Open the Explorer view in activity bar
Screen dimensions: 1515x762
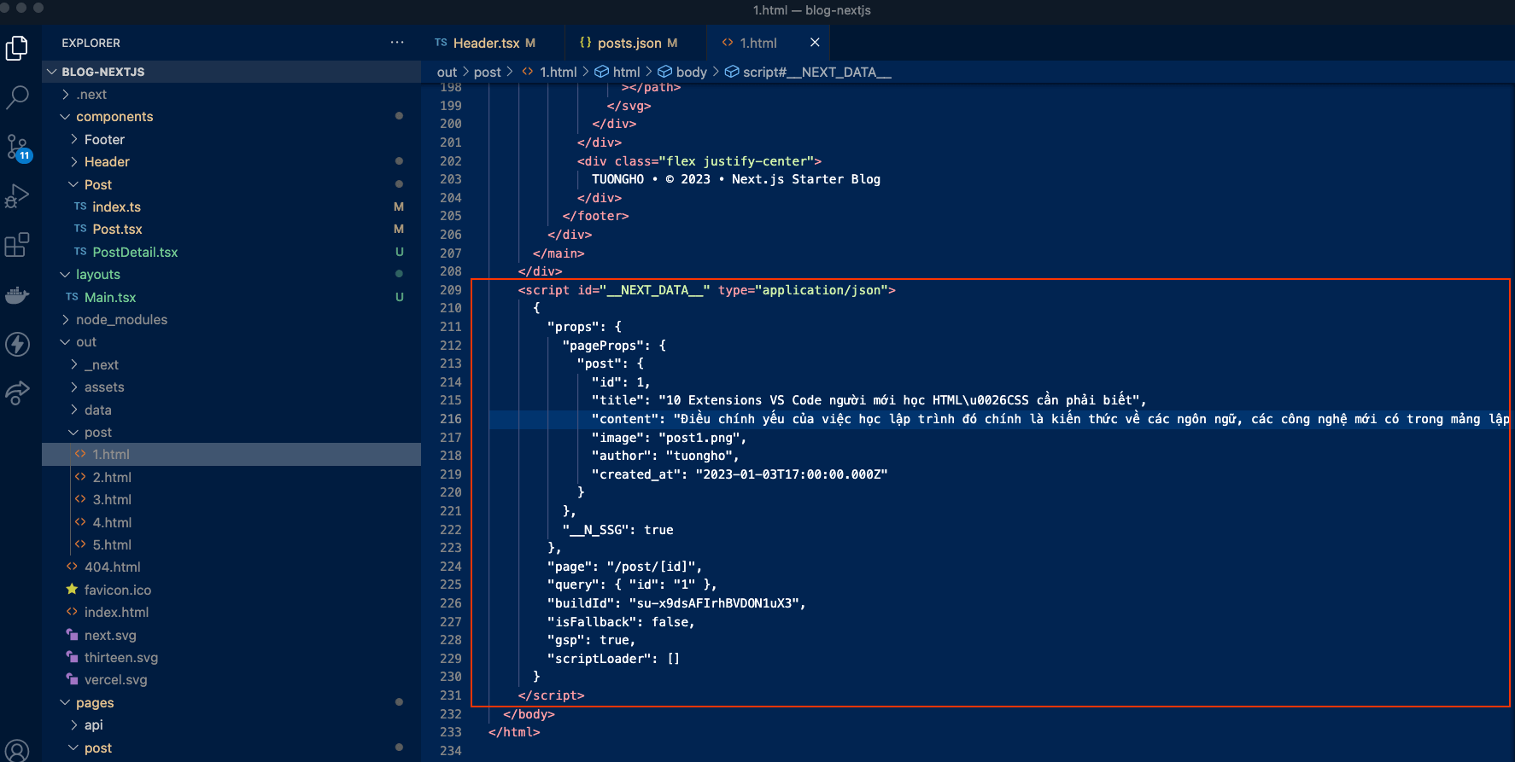17,49
